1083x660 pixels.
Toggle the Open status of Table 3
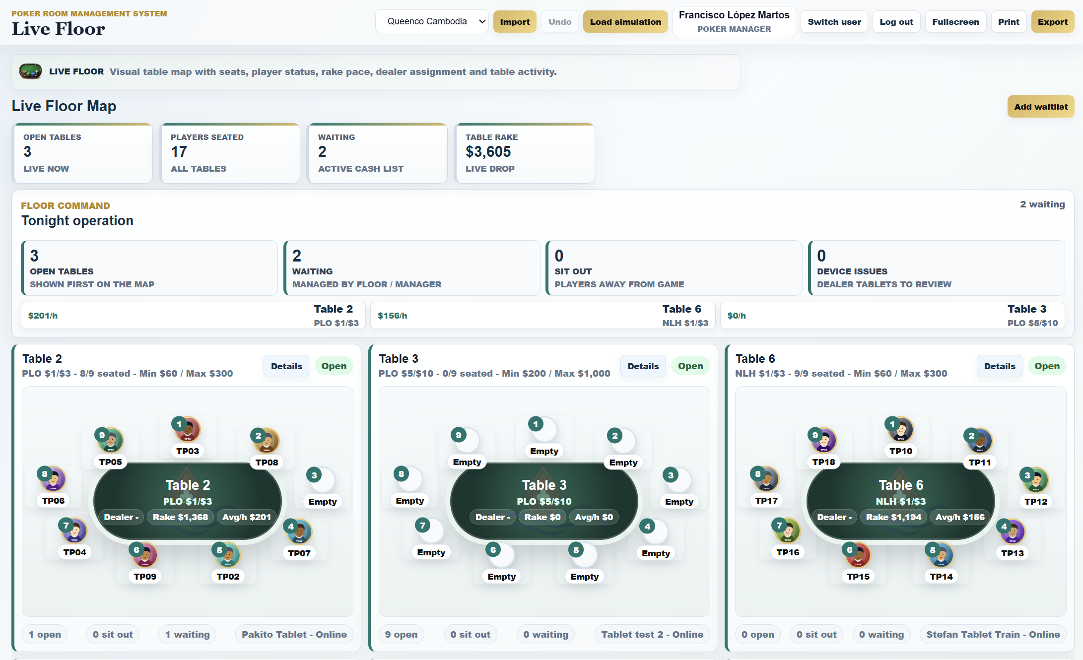[x=690, y=366]
